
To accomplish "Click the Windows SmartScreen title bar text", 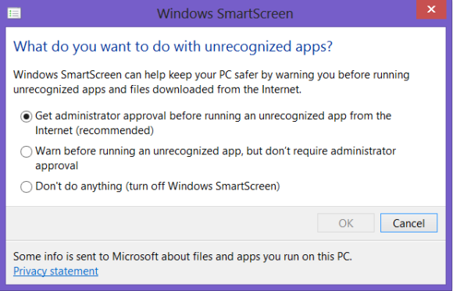I will 225,13.
